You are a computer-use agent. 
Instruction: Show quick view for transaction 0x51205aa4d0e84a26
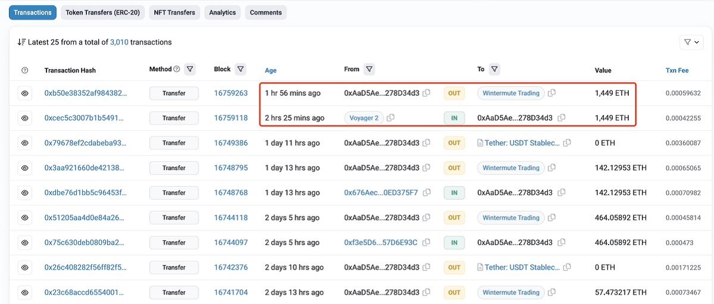[x=24, y=218]
